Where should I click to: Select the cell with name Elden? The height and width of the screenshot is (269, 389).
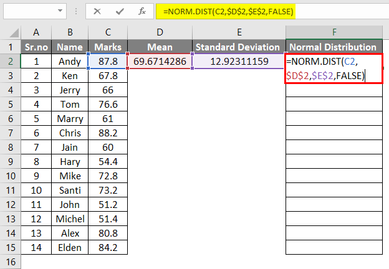click(70, 247)
